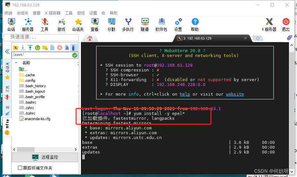Image resolution: width=297 pixels, height=177 pixels.
Task: Create new folder in SFTP browser
Action: [x=45, y=48]
